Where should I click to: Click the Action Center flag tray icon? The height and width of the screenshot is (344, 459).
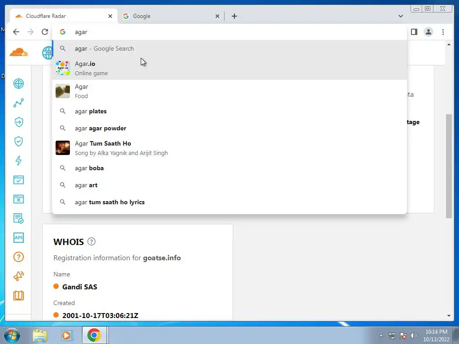(403, 335)
